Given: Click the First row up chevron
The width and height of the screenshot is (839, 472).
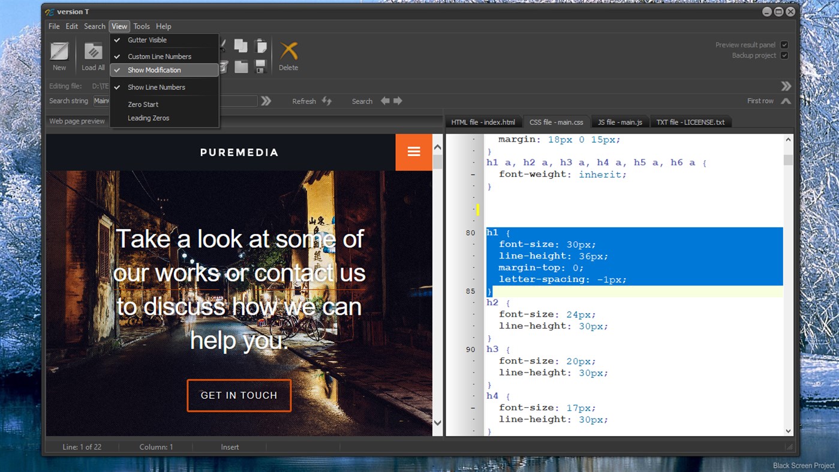Looking at the screenshot, I should pyautogui.click(x=786, y=101).
